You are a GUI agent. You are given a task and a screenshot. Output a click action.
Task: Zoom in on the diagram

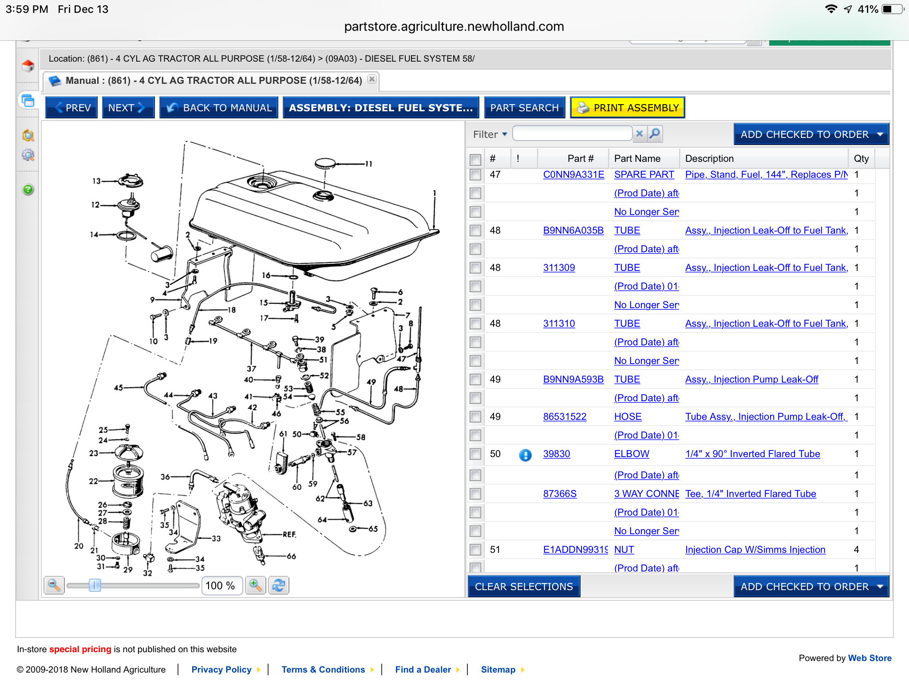pyautogui.click(x=256, y=585)
